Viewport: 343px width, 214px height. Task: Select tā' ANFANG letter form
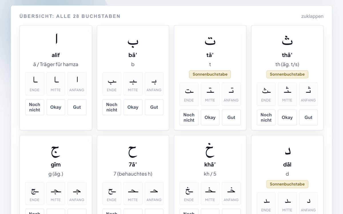[231, 94]
